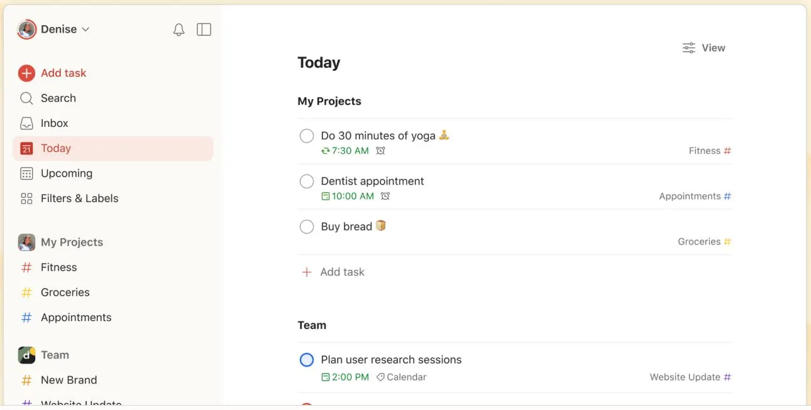Screen dimensions: 811x410
Task: Open Filters & Labels grid icon
Action: coord(26,198)
